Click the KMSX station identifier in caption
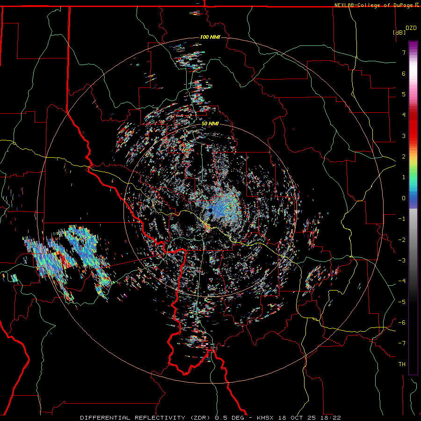 [x=265, y=418]
